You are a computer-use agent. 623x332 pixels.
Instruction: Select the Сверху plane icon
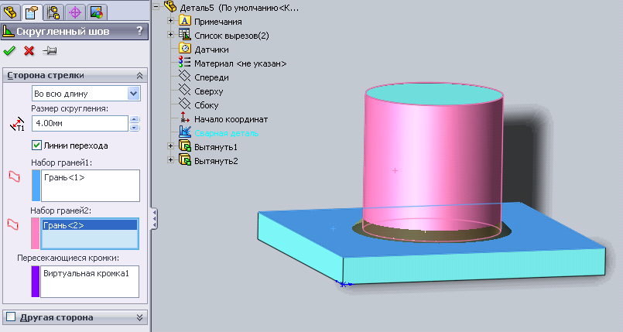(184, 91)
